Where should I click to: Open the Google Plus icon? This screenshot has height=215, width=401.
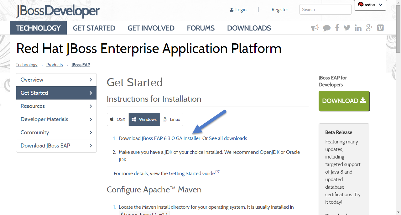pos(369,28)
